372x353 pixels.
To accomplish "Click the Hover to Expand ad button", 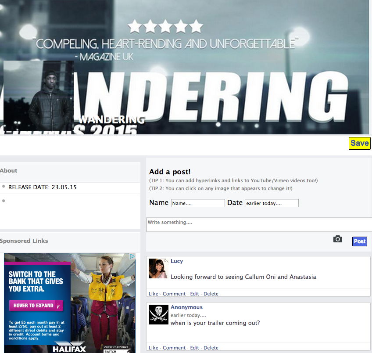I will [36, 306].
